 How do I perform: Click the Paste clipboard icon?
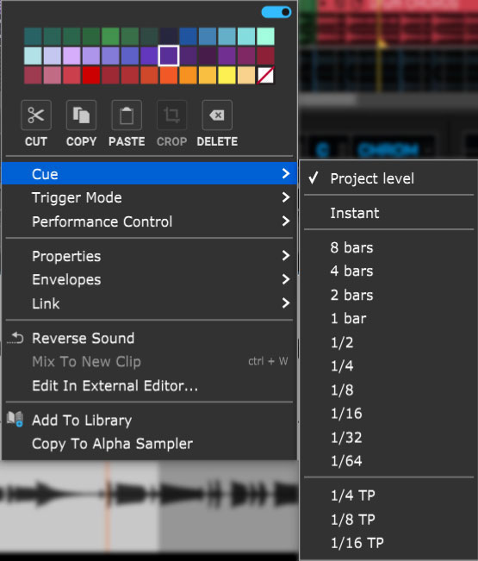[127, 115]
